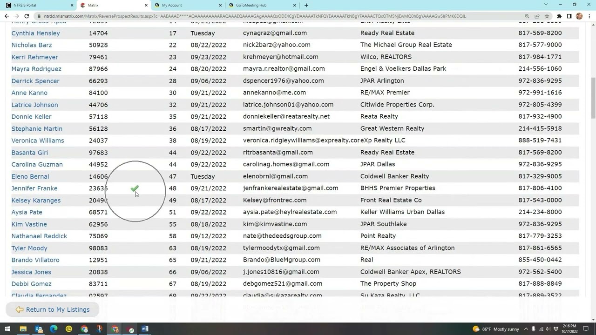Show hidden system tray icons chevron
The height and width of the screenshot is (335, 596).
point(526,329)
